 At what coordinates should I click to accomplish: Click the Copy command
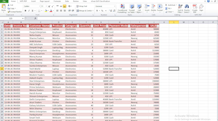click(12, 8)
